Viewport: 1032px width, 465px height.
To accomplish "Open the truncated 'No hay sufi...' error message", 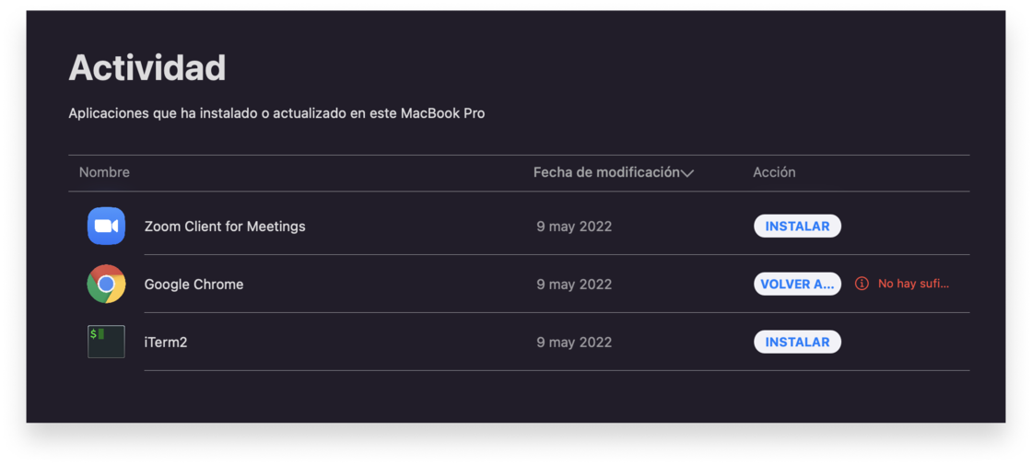I will (x=913, y=284).
